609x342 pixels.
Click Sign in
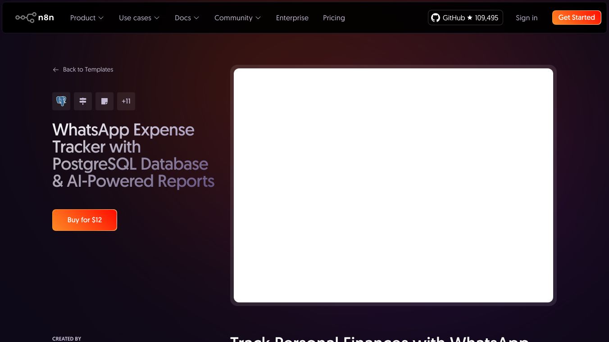[x=527, y=18]
